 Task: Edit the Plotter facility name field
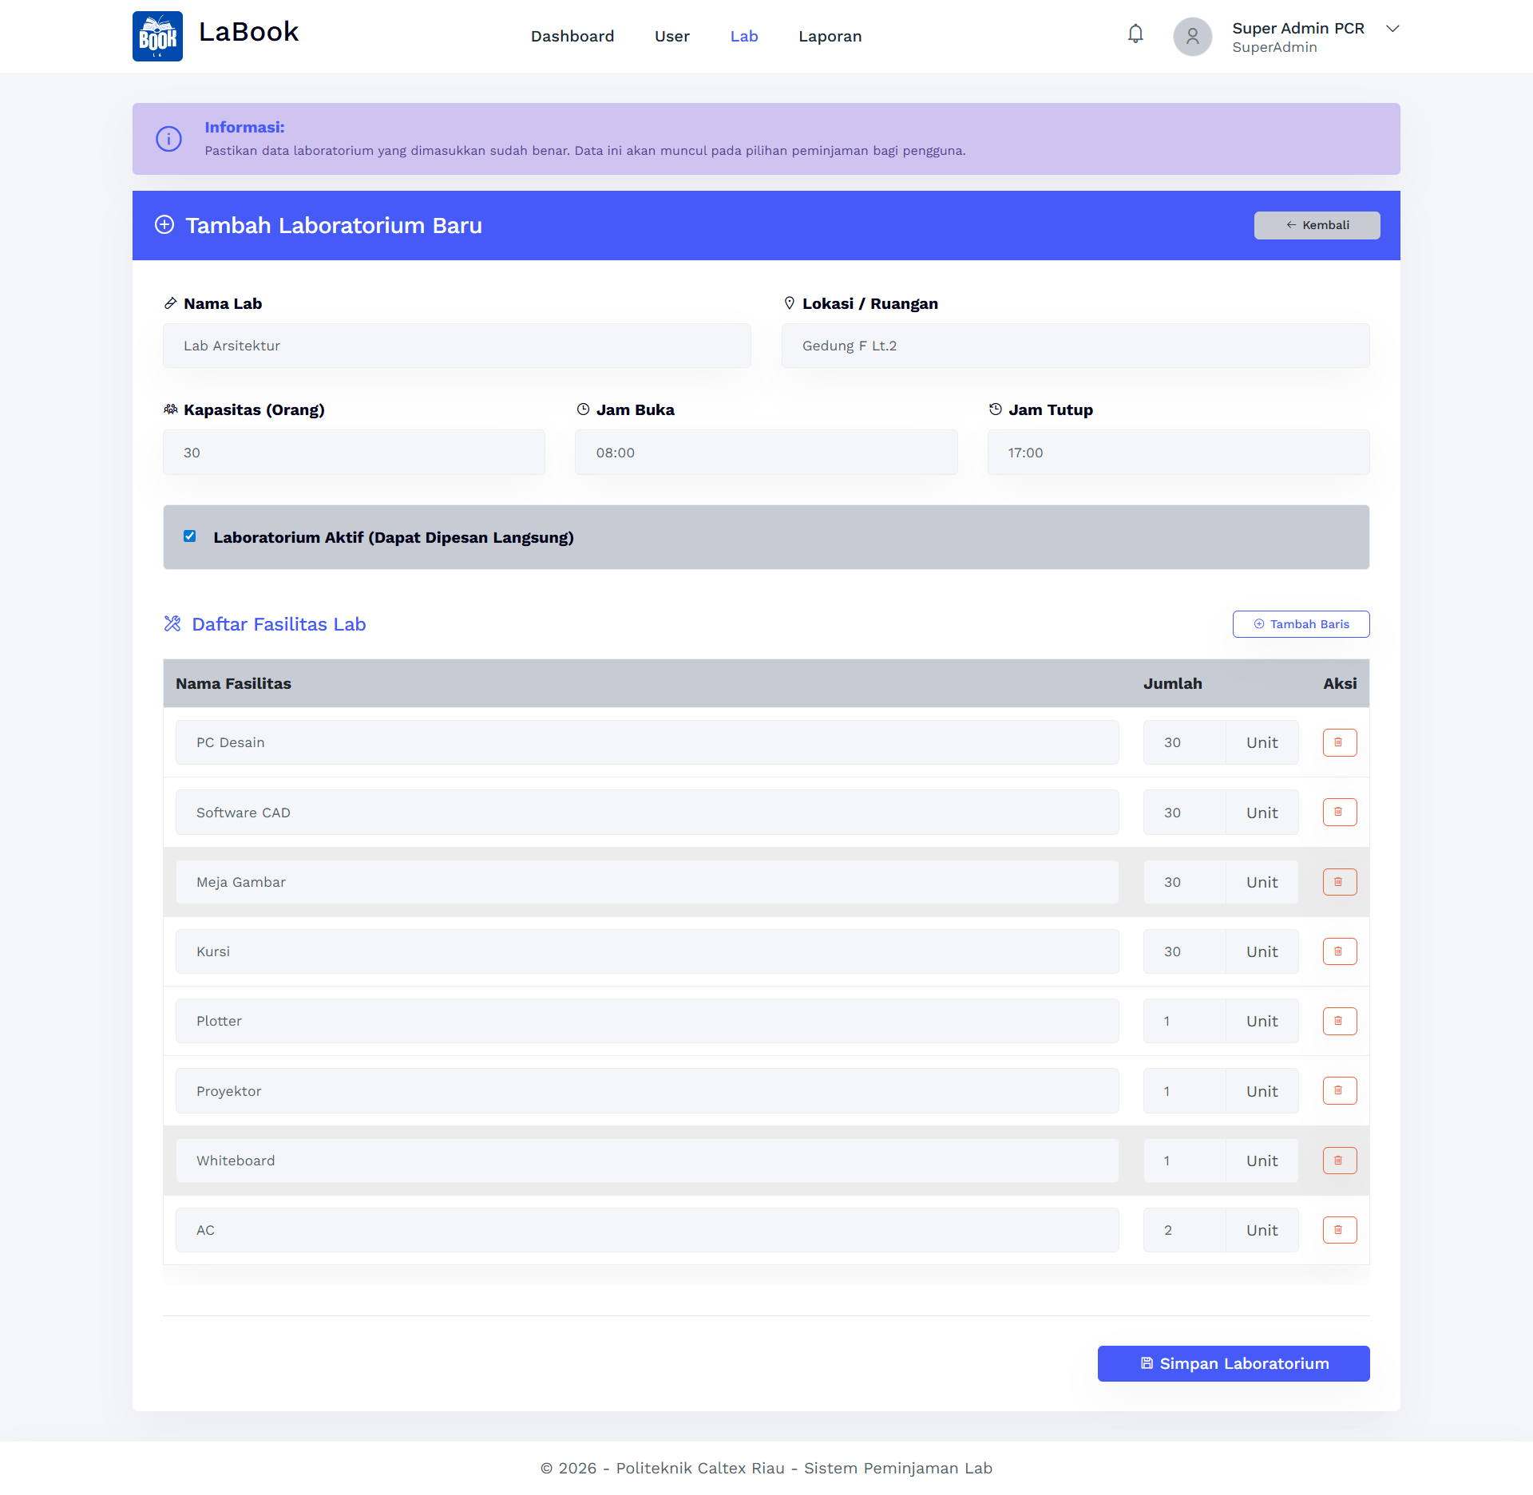[x=647, y=1021]
